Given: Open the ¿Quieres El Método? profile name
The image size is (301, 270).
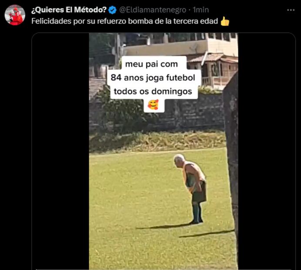Looking at the screenshot, I should tap(69, 10).
